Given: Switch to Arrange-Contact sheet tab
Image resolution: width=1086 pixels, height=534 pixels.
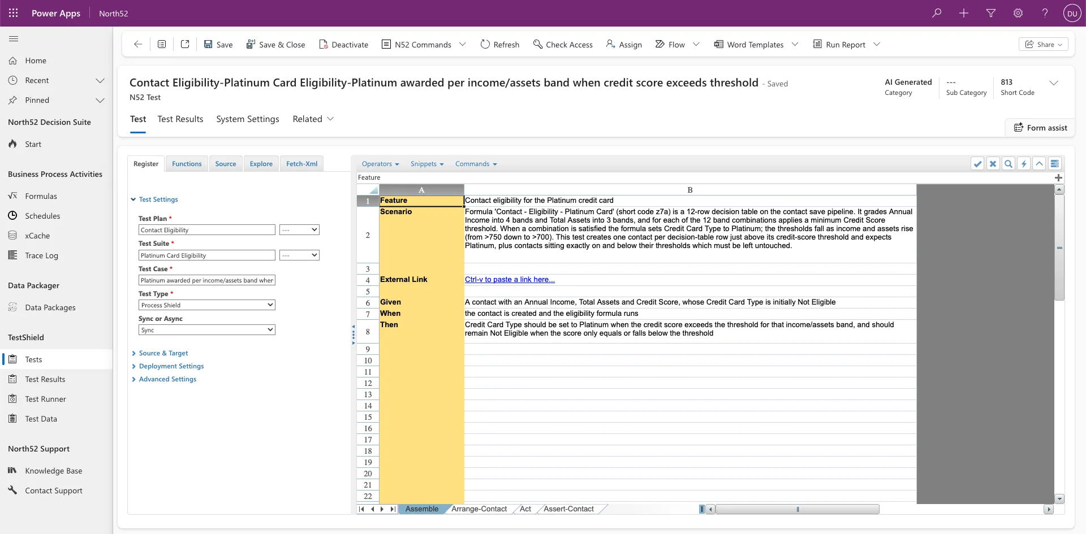Looking at the screenshot, I should pos(479,509).
